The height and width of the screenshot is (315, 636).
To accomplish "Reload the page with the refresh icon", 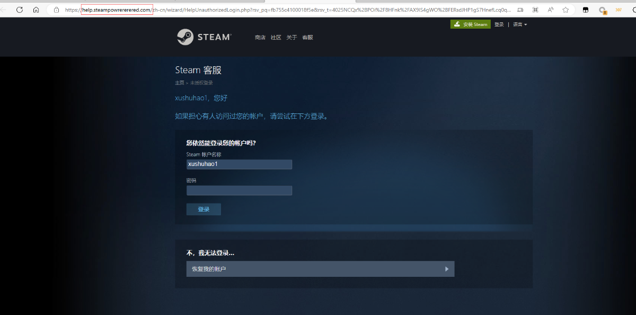I will pyautogui.click(x=20, y=10).
